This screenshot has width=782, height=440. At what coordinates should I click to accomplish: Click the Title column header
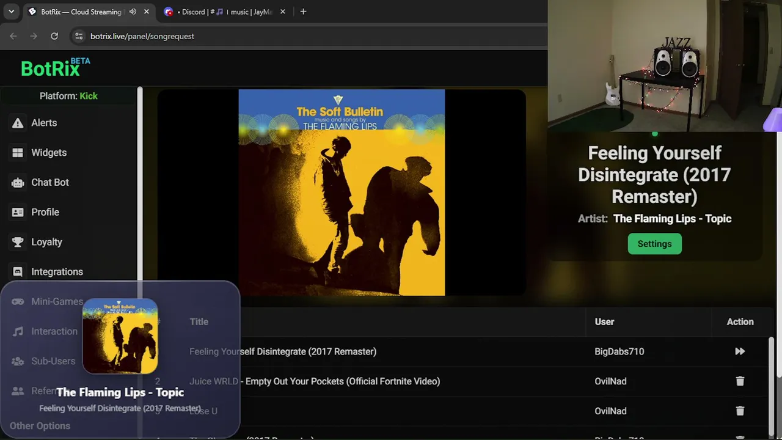pos(199,321)
